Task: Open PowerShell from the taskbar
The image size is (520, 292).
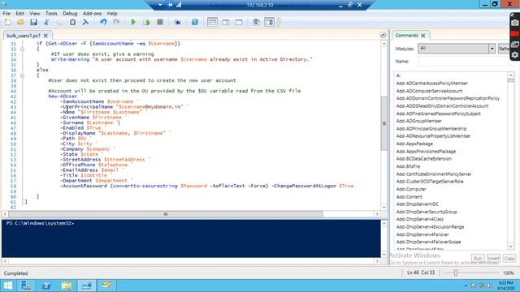Action: click(46, 286)
